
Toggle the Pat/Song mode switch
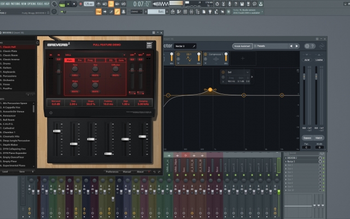click(x=62, y=4)
